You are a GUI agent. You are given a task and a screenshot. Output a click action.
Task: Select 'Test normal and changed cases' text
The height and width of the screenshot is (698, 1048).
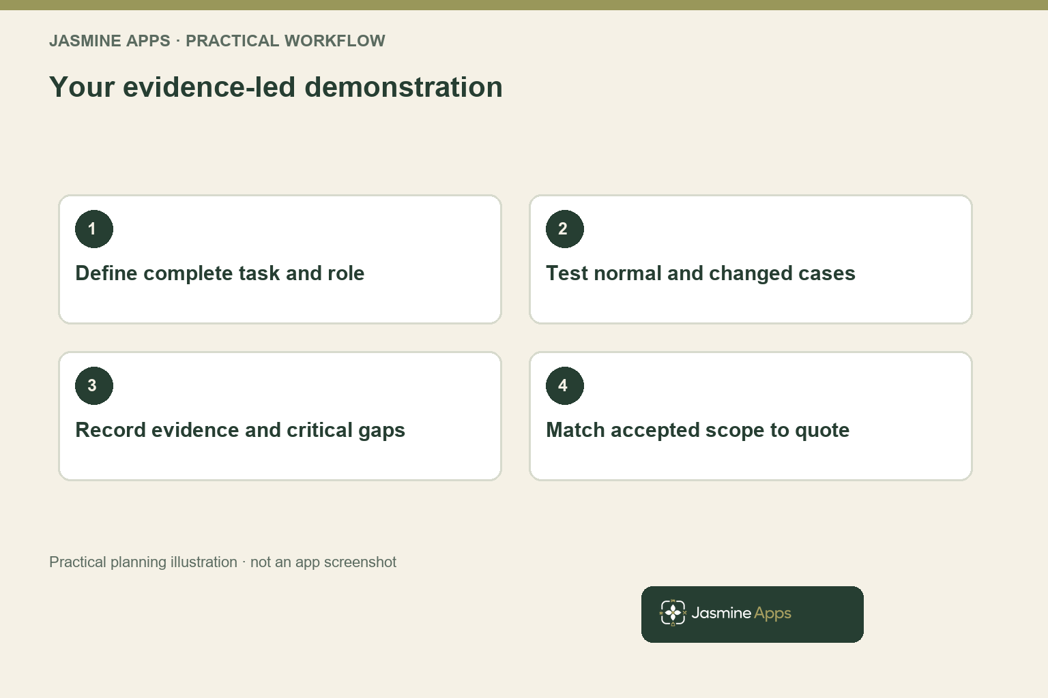pyautogui.click(x=701, y=273)
